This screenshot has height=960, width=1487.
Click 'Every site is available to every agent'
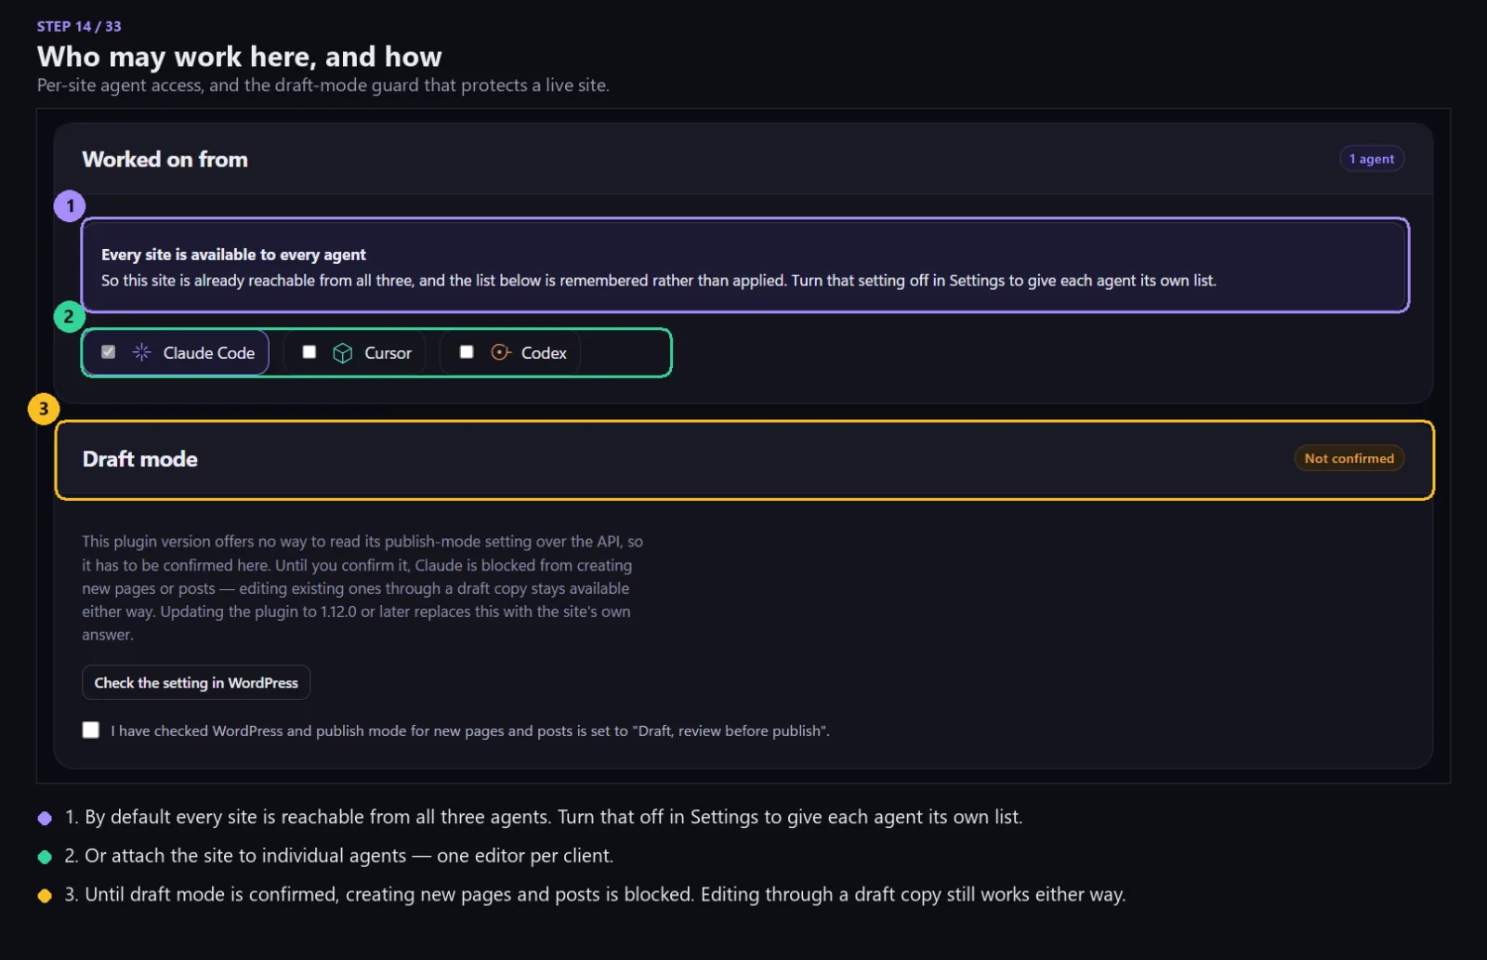point(233,255)
